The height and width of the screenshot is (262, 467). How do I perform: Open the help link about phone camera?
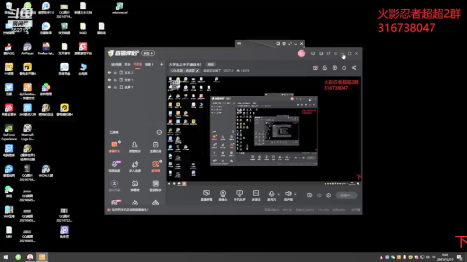[130, 210]
